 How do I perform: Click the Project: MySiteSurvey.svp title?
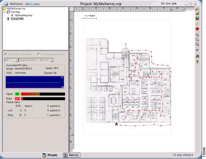coord(101,4)
